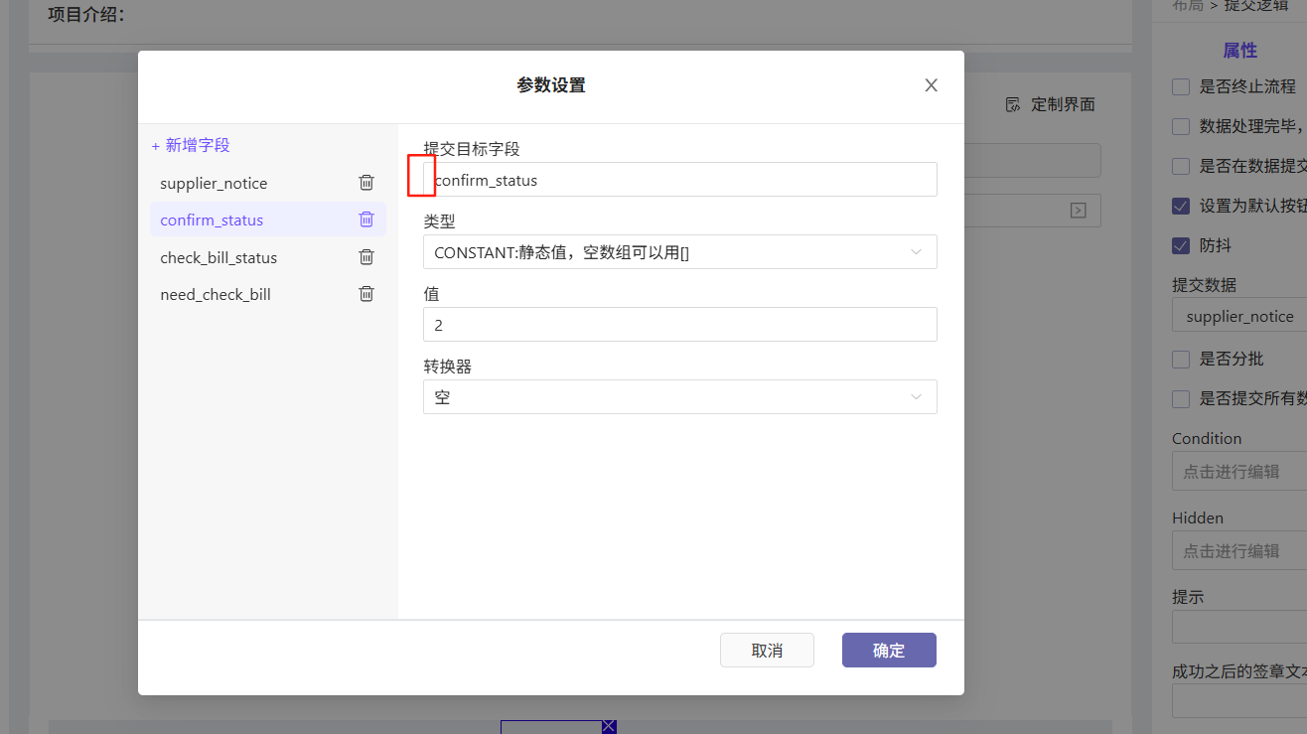
Task: Click the 提交逻辑 breadcrumb item
Action: click(x=1256, y=5)
